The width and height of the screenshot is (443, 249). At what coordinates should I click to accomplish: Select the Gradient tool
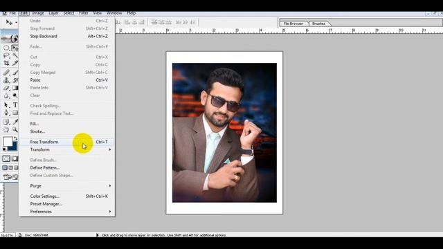point(15,88)
